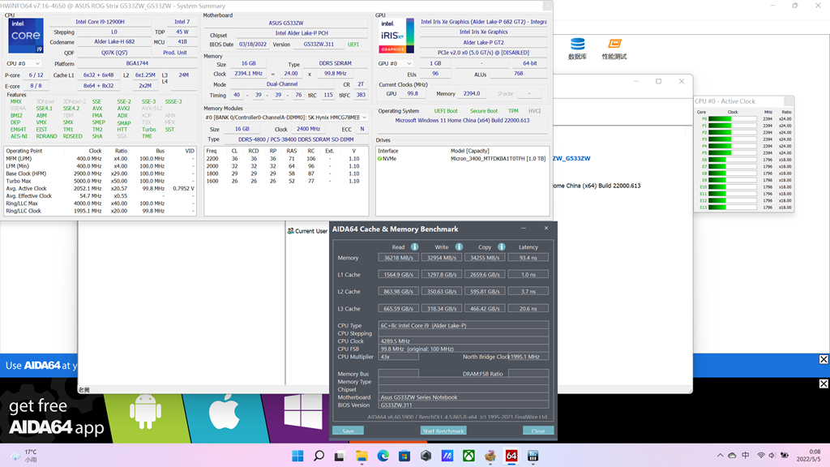This screenshot has width=830, height=467.
Task: Click the BIOS date '03/18/2022'
Action: click(253, 45)
